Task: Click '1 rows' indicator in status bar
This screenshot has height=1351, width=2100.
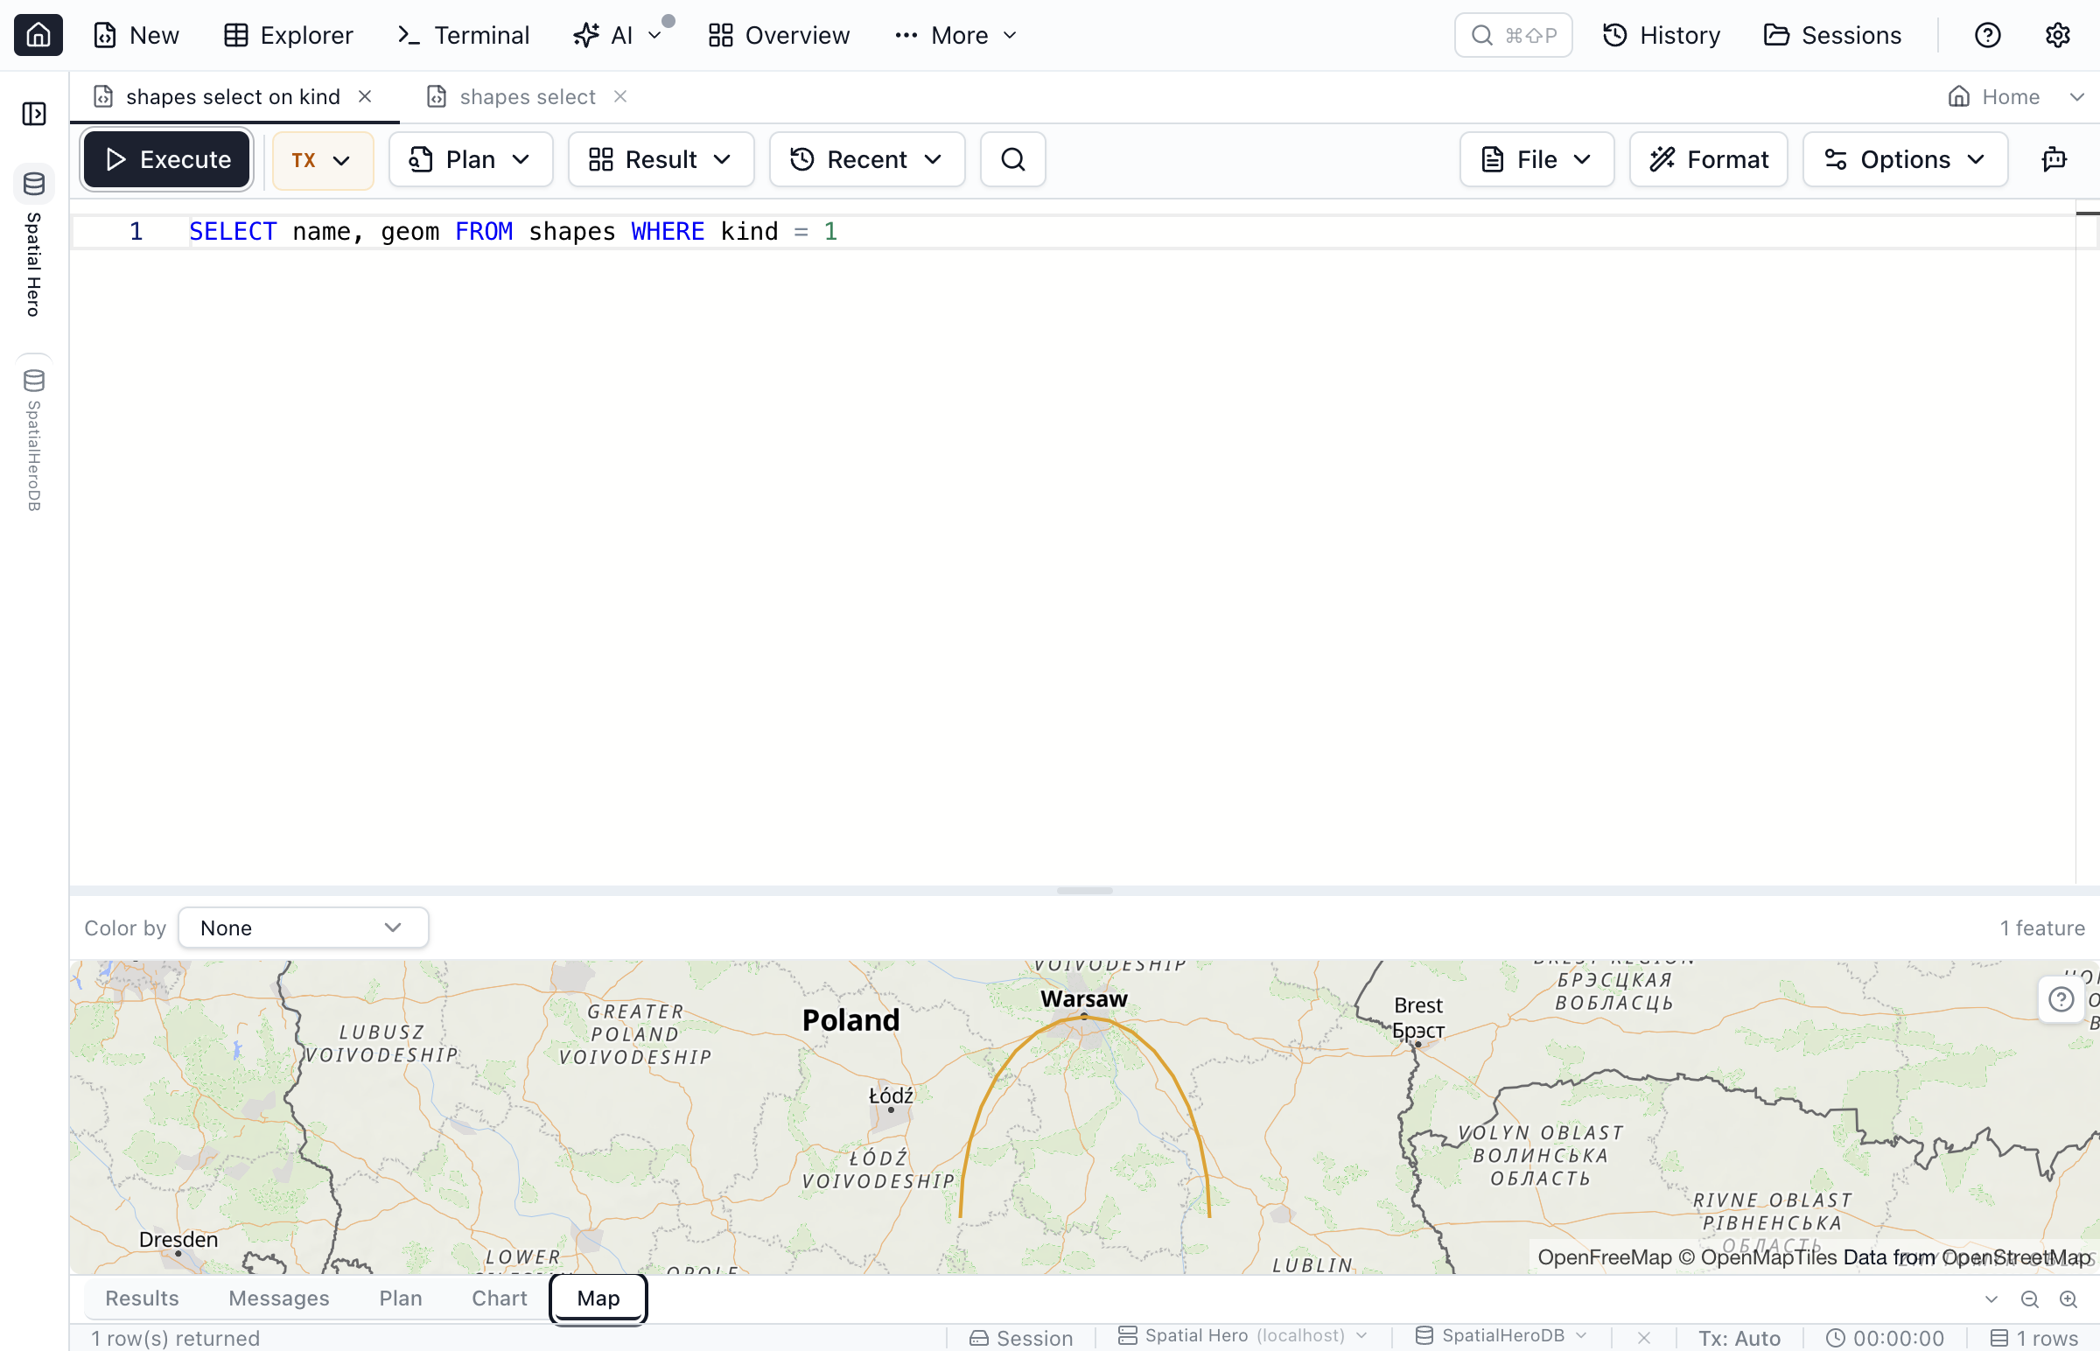Action: [x=2034, y=1338]
